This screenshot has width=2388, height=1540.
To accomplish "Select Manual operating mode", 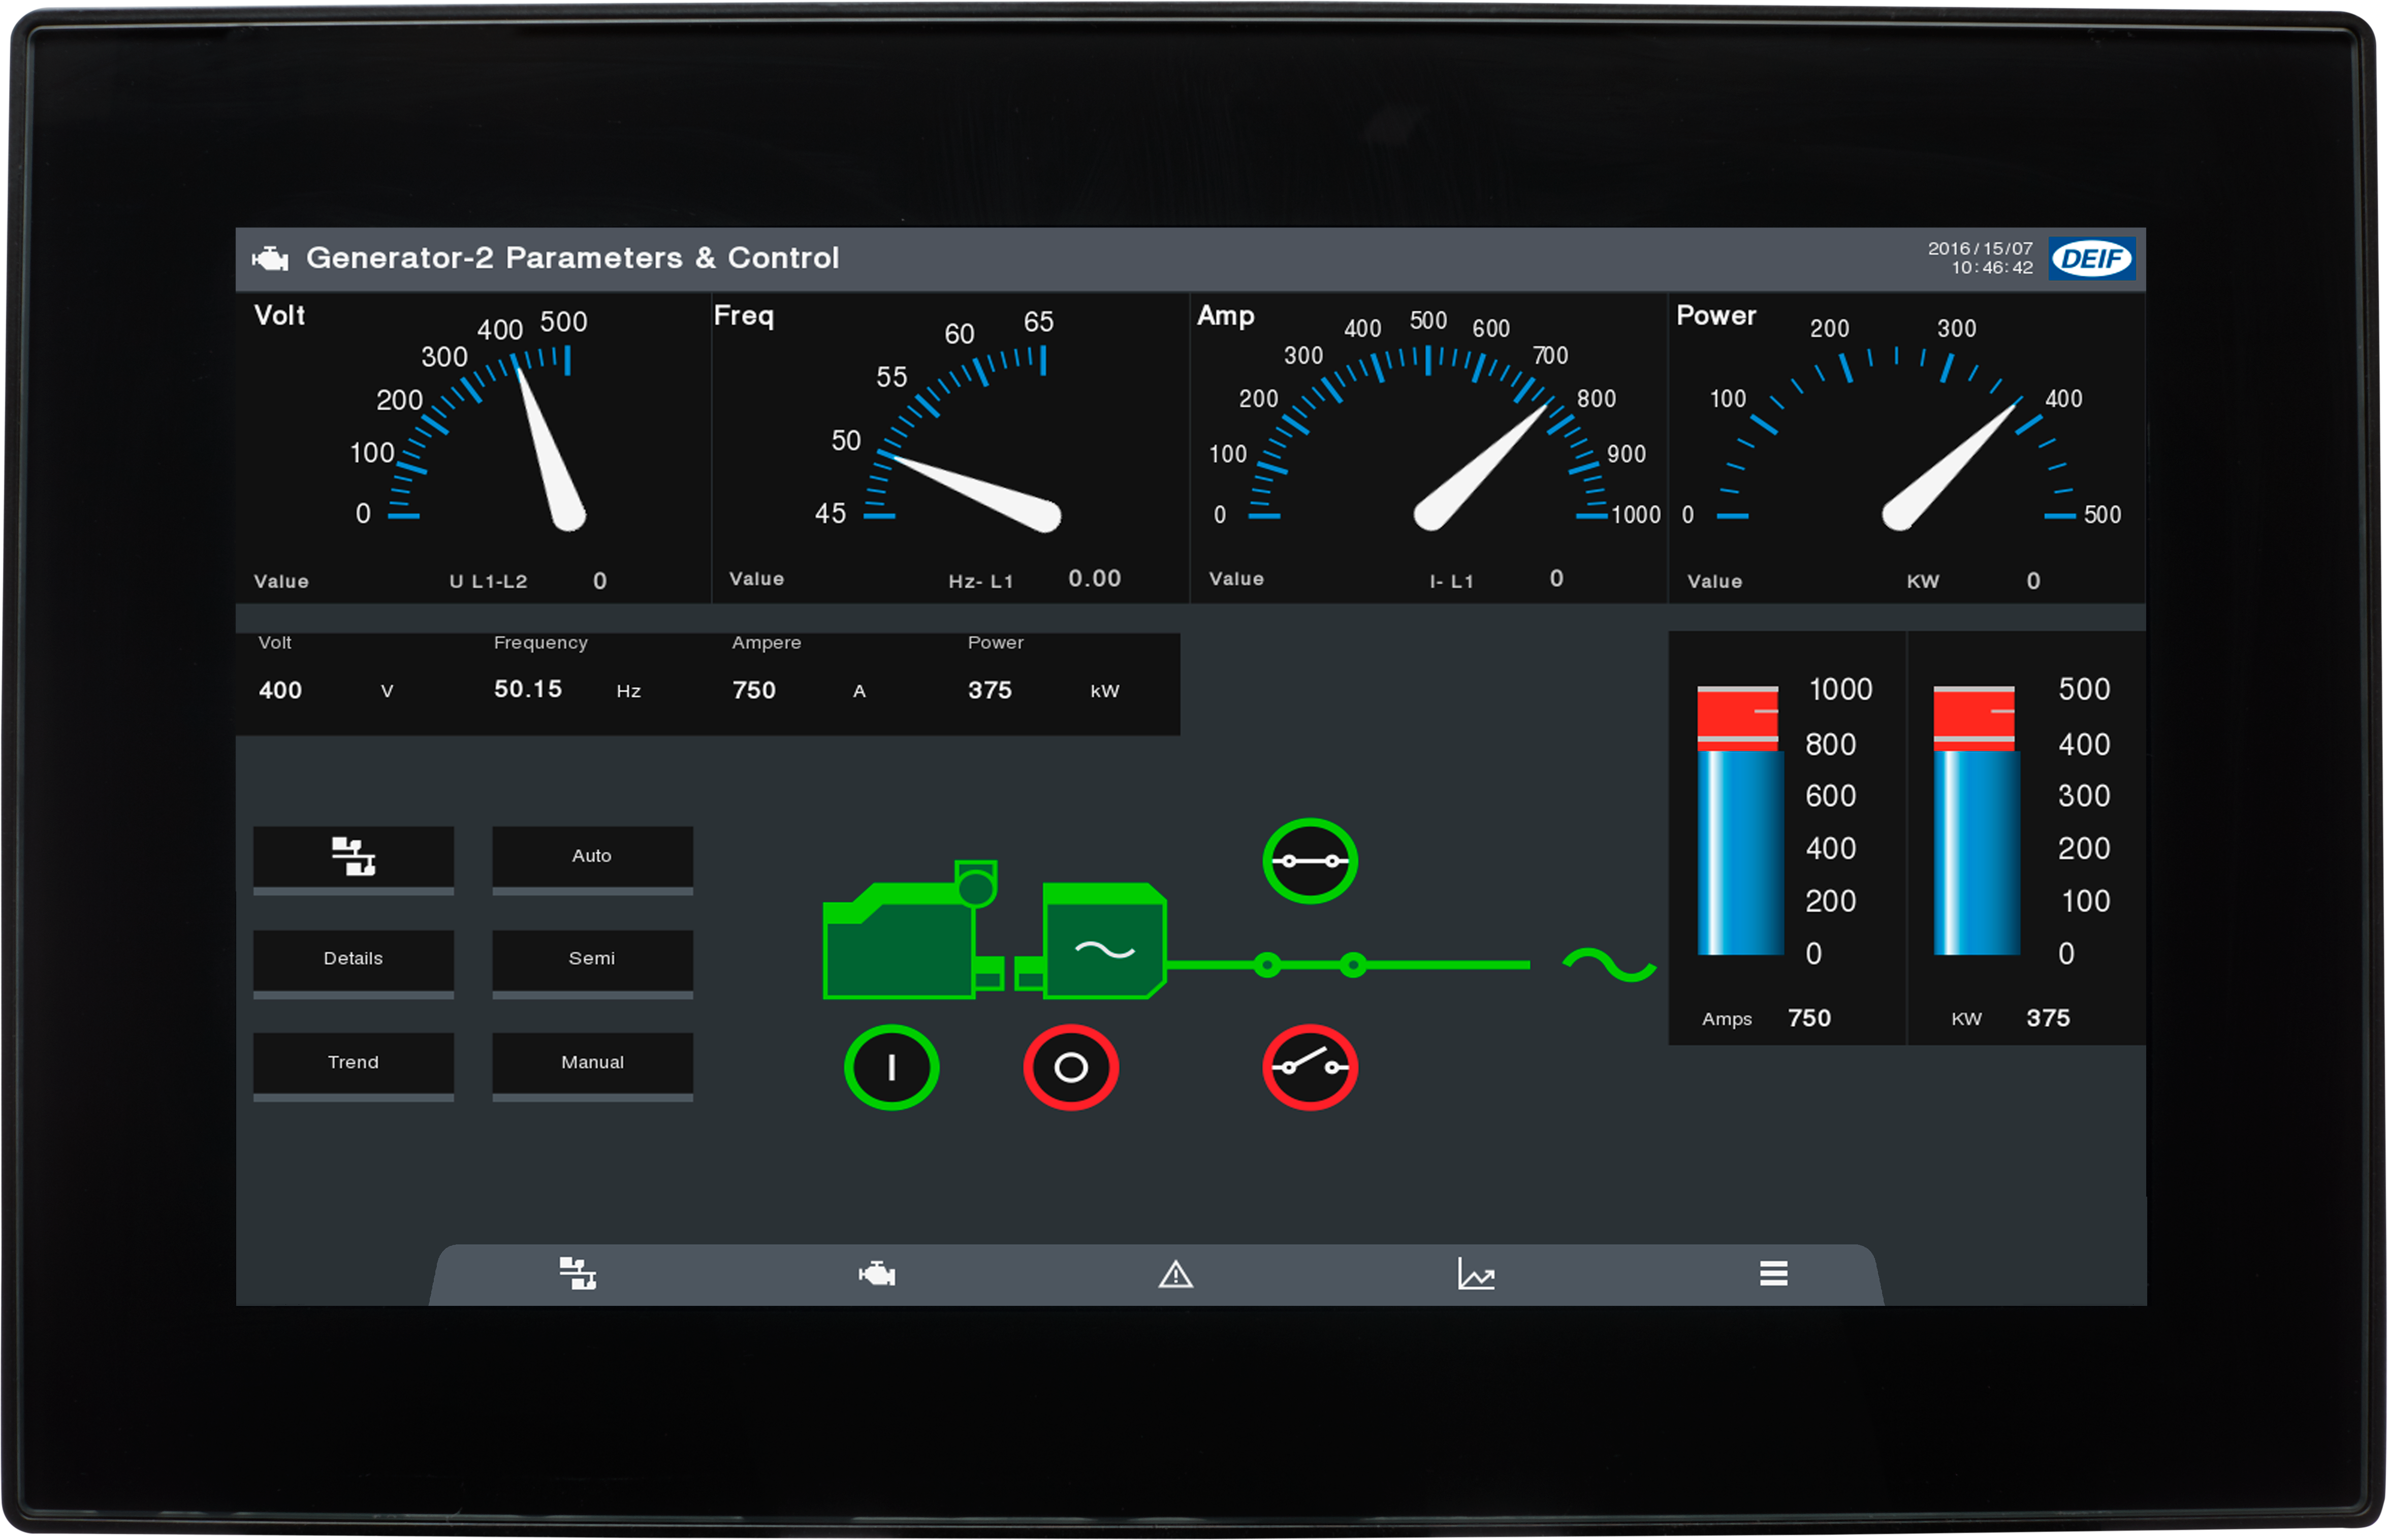I will pyautogui.click(x=592, y=1062).
